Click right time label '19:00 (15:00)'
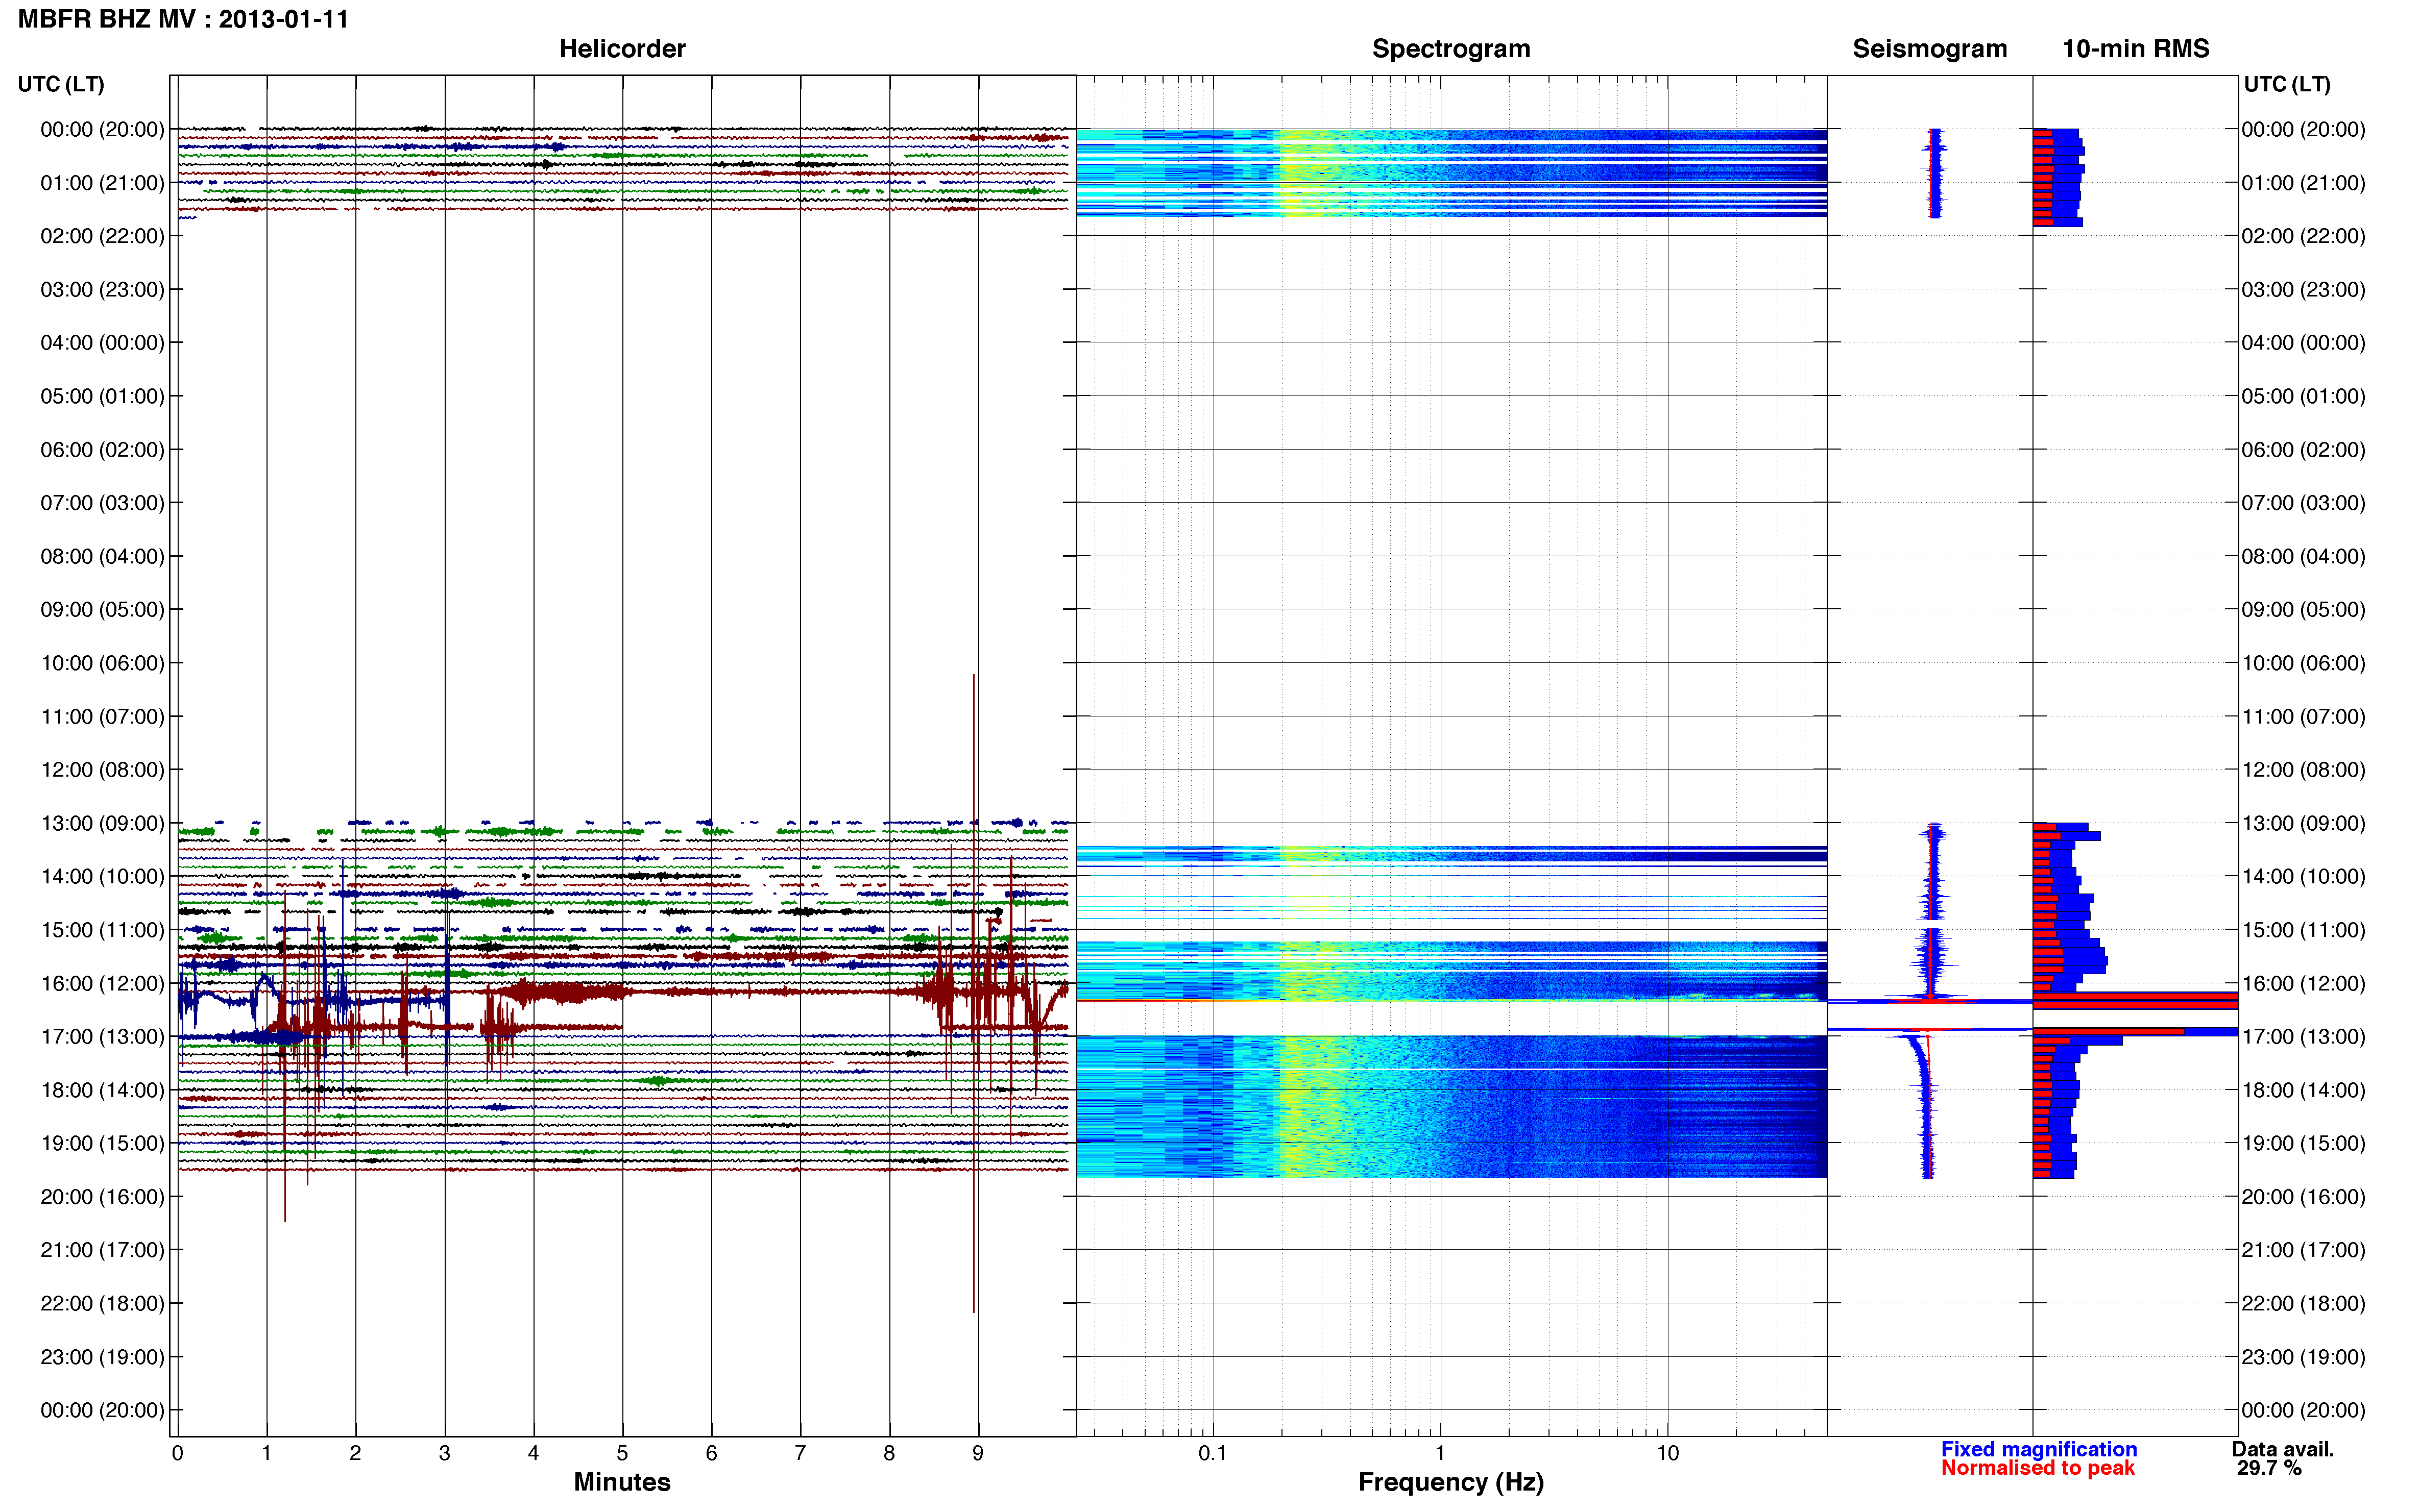This screenshot has width=2420, height=1512. pyautogui.click(x=2303, y=1143)
